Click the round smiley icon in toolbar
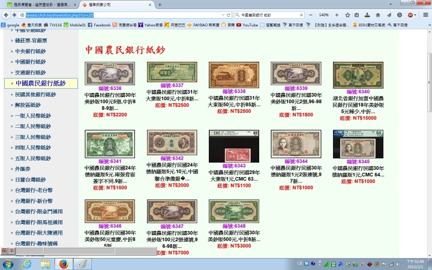Viewport: 432px width, 270px height. point(400,15)
